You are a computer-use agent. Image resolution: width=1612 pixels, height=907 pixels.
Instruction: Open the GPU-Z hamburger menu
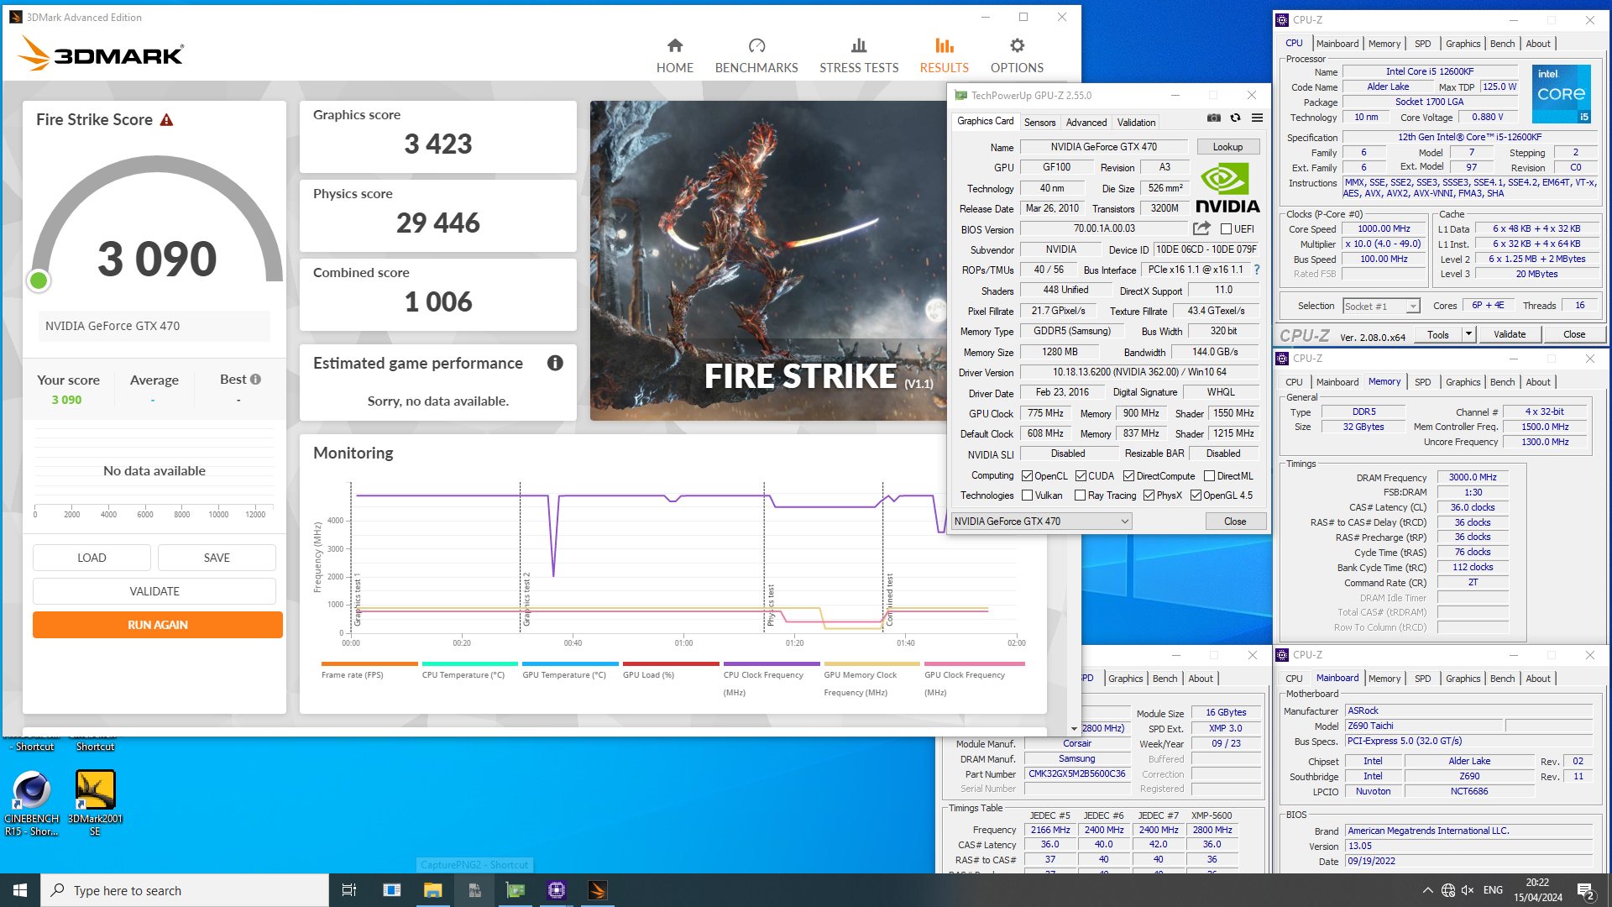tap(1257, 118)
